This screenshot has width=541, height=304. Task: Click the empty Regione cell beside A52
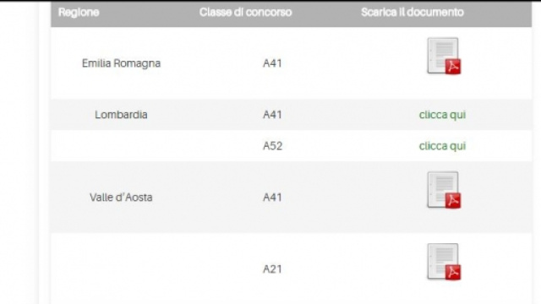coord(121,146)
